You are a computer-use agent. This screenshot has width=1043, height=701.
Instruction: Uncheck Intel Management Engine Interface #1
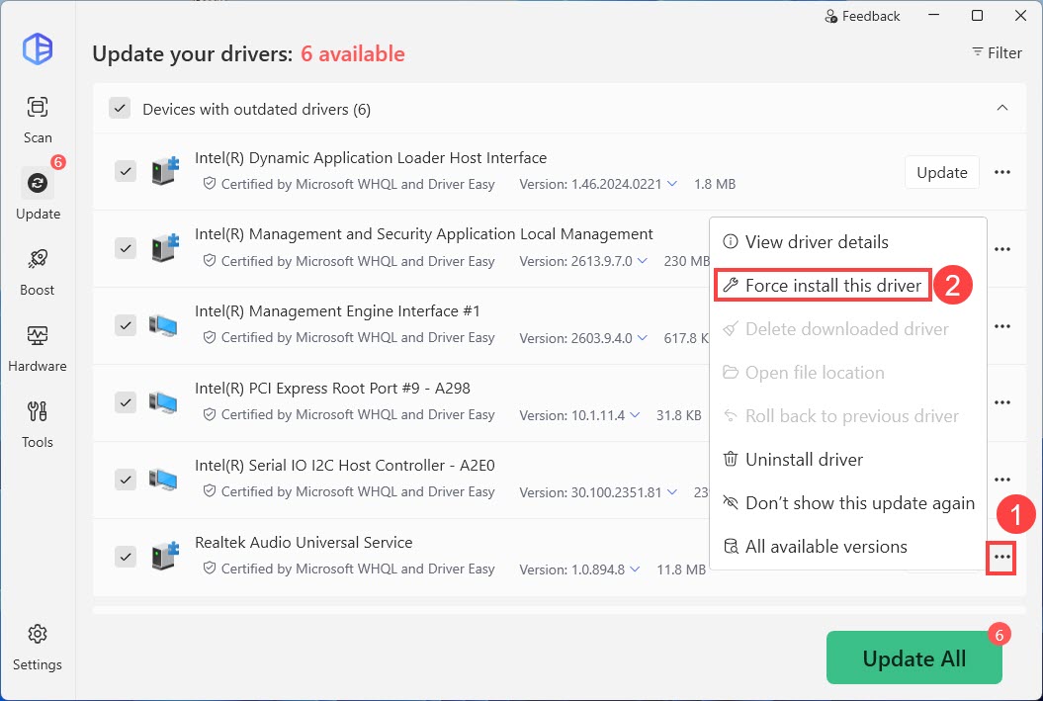click(125, 326)
